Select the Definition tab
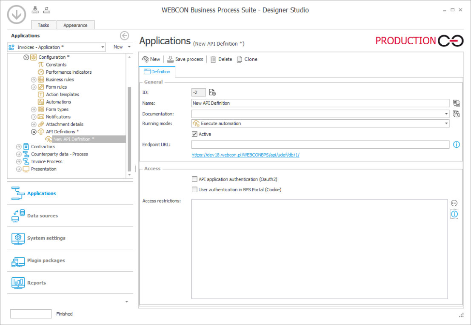471x325 pixels. click(x=157, y=72)
